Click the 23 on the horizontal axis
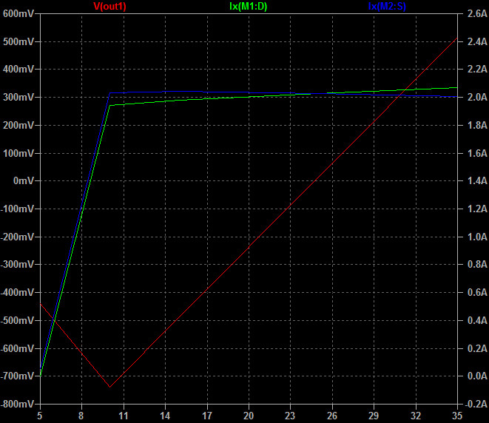Viewport: 489px width, 423px height. click(x=290, y=416)
